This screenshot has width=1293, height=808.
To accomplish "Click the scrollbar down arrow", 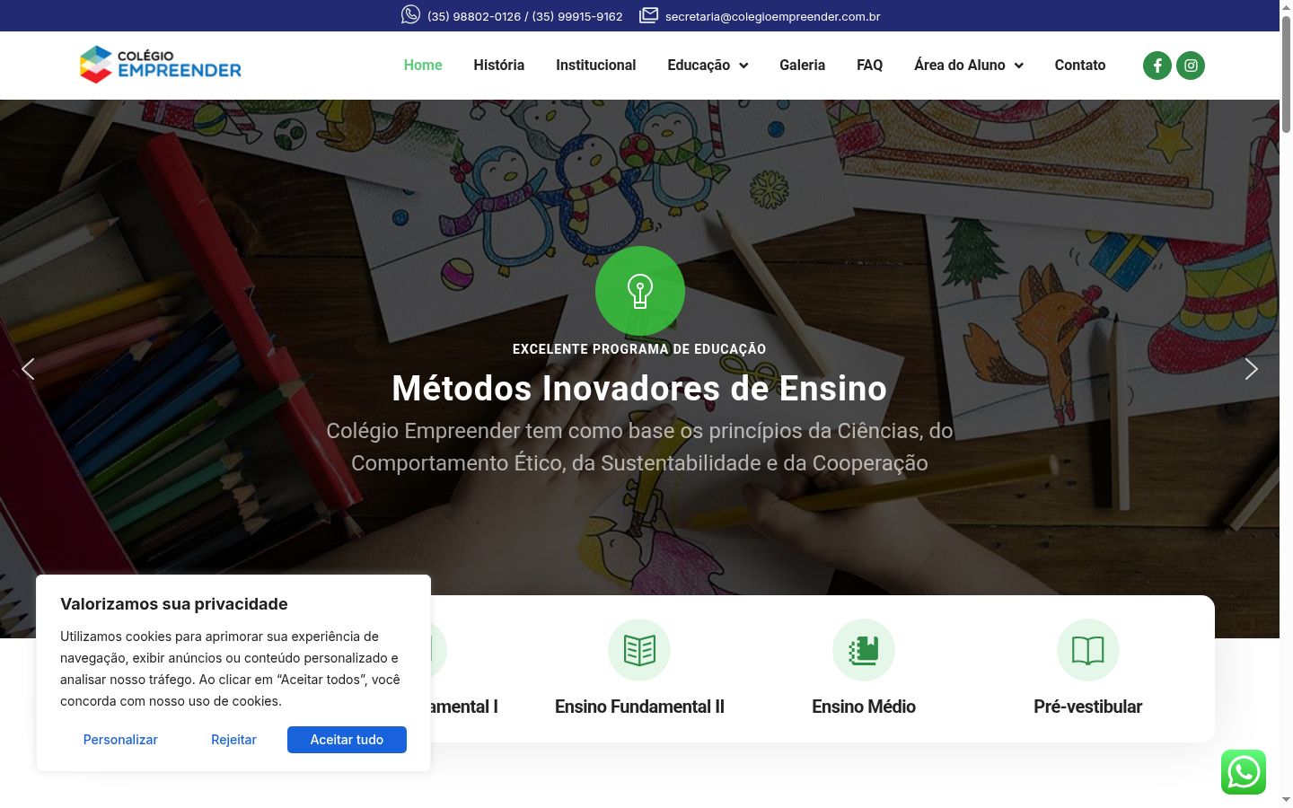I will tap(1286, 800).
